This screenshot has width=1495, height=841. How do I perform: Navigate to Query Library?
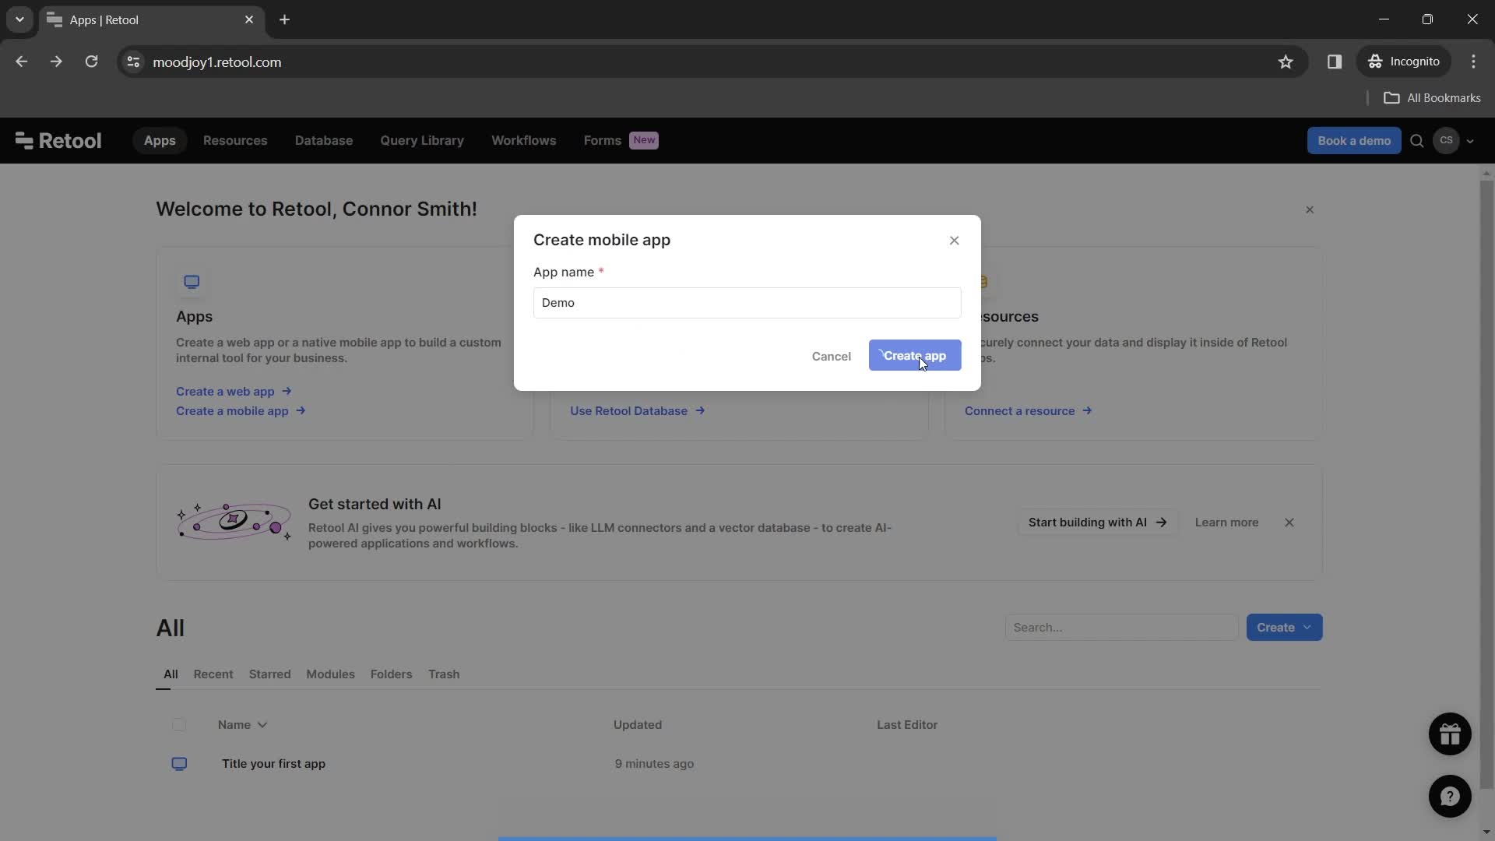[421, 141]
